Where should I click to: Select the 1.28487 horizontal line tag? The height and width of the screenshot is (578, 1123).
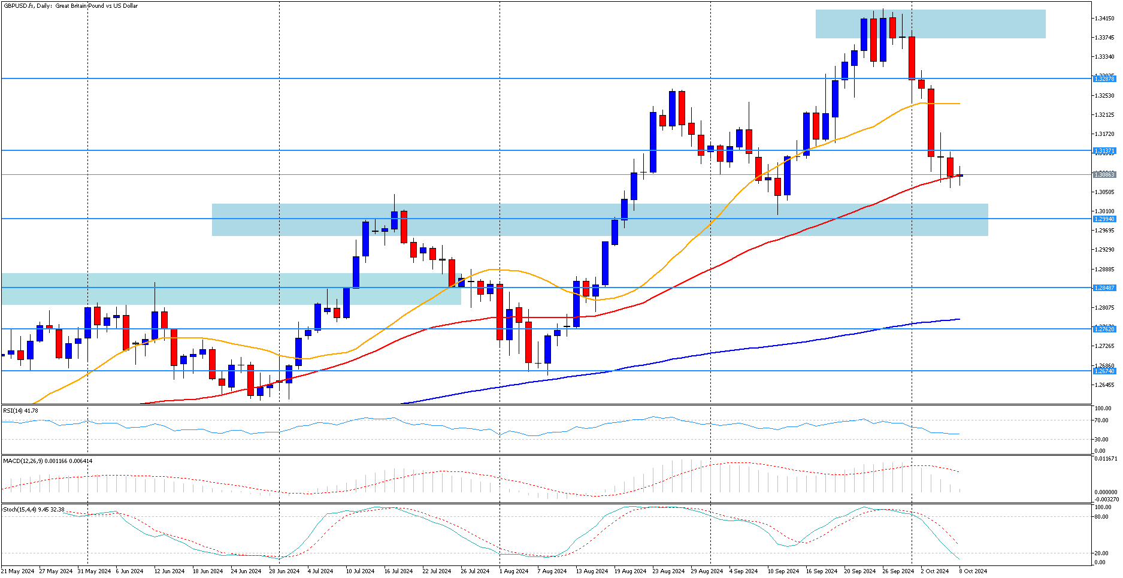point(1104,288)
